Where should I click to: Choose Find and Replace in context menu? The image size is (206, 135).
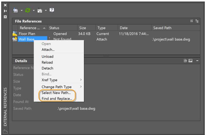pos(57,99)
